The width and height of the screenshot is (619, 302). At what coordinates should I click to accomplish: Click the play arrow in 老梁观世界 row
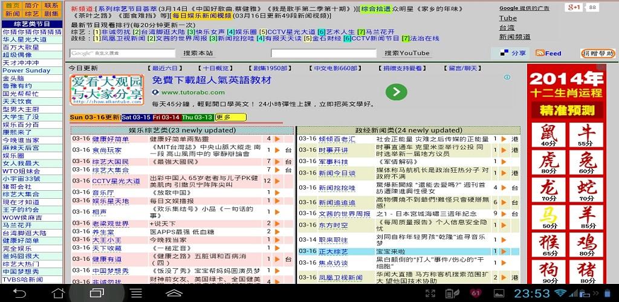click(x=277, y=223)
